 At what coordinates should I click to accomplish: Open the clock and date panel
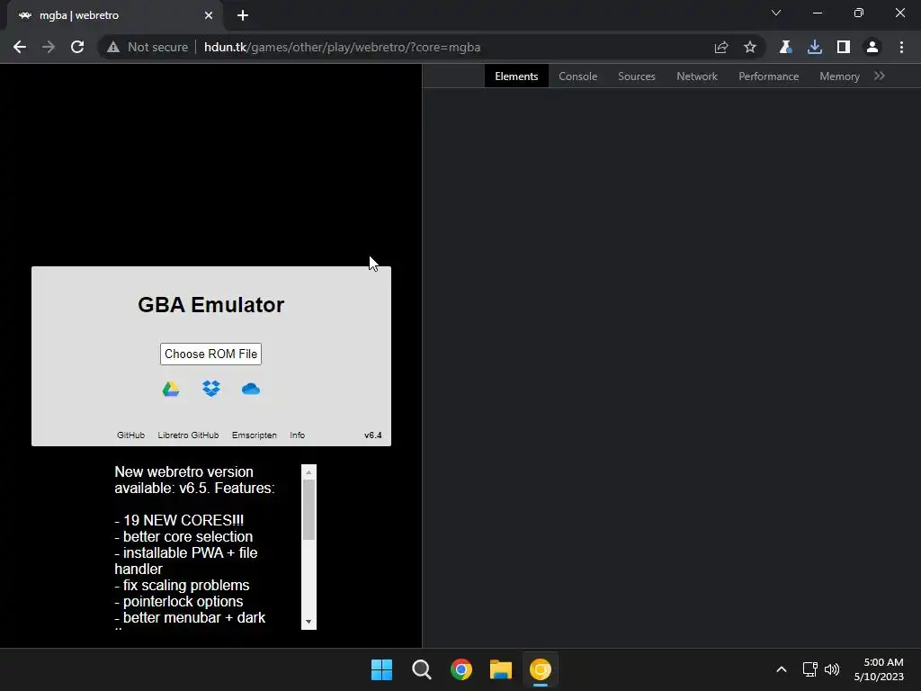tap(879, 669)
